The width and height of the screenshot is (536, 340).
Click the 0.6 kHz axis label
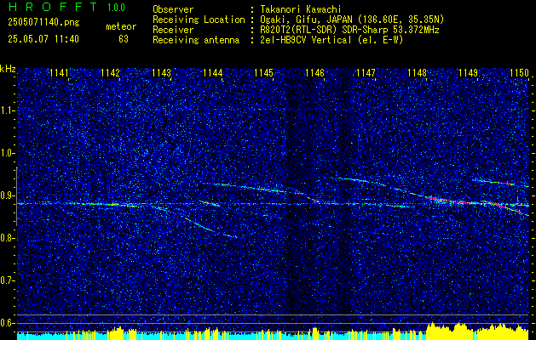(7, 323)
